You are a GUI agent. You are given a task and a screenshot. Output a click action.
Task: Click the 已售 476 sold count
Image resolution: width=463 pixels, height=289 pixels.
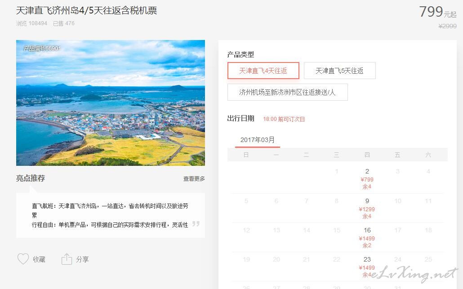point(64,23)
